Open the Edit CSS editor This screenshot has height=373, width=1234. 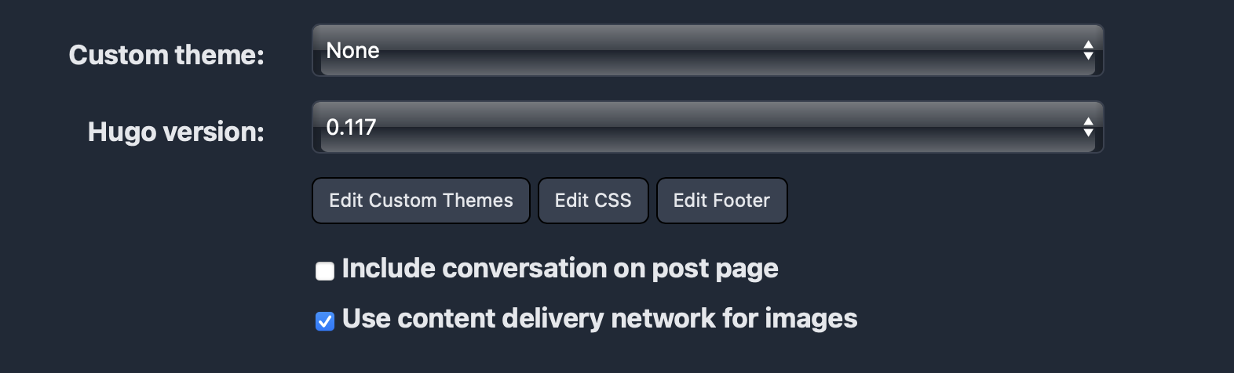593,201
